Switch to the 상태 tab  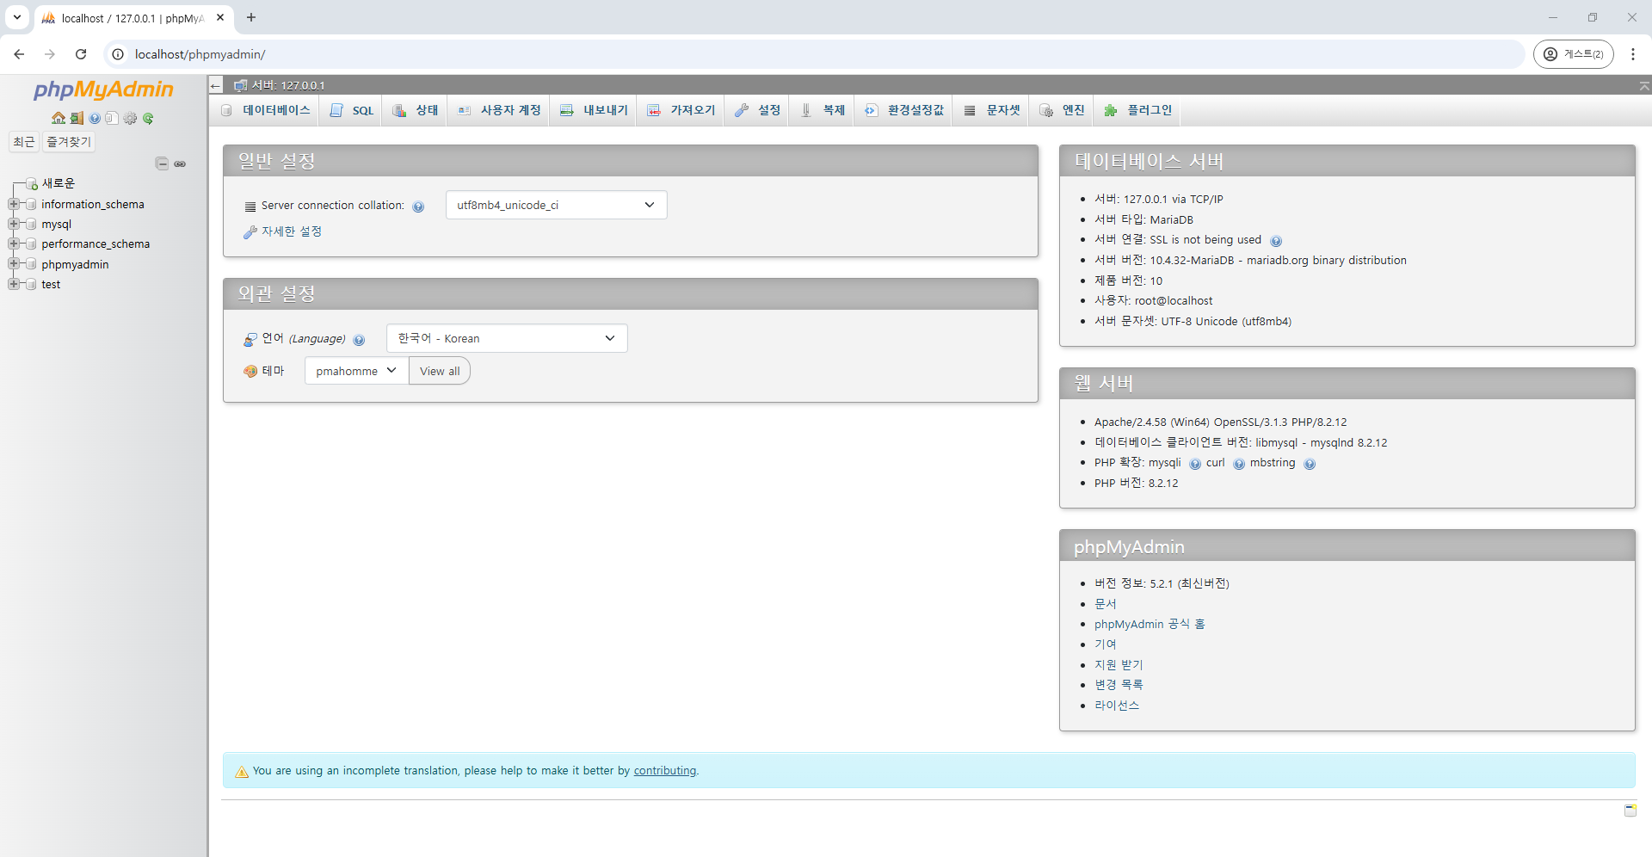click(x=416, y=110)
